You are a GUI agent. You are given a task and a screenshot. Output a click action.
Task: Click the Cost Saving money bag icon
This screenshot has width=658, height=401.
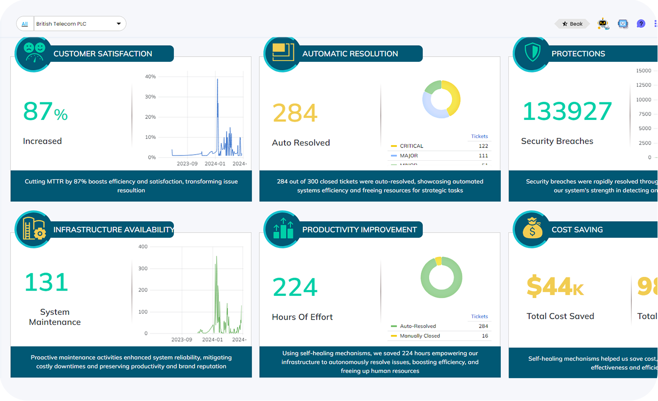coord(532,229)
